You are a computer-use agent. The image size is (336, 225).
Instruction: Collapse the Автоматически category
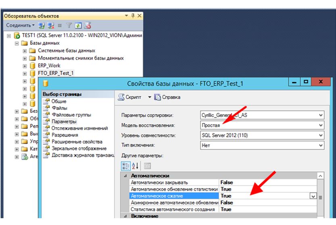[x=125, y=176]
